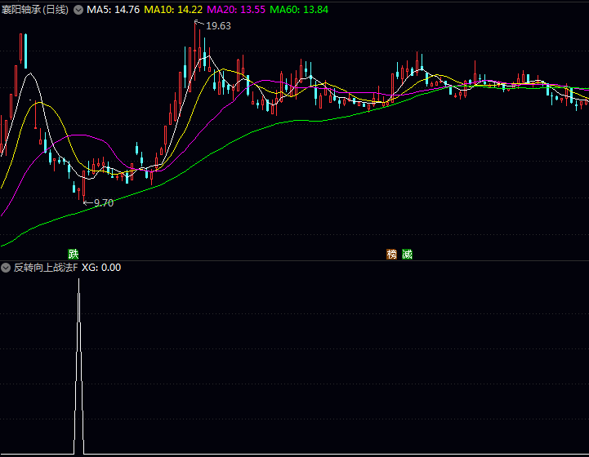Click the green MA60: 13.84 label
Viewport: 589px width, 457px height.
[x=299, y=10]
